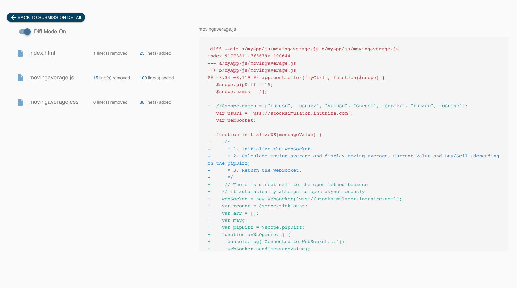Click the 'var tcount = $scope.tickCount;' line

(x=258, y=206)
